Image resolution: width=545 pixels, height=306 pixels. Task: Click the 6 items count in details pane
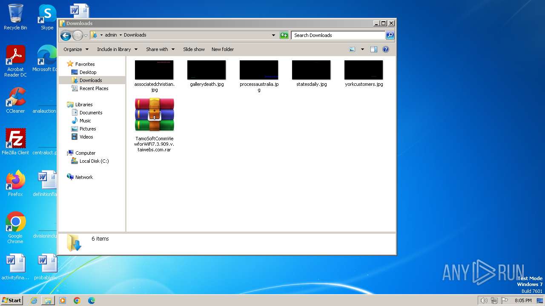coord(100,239)
